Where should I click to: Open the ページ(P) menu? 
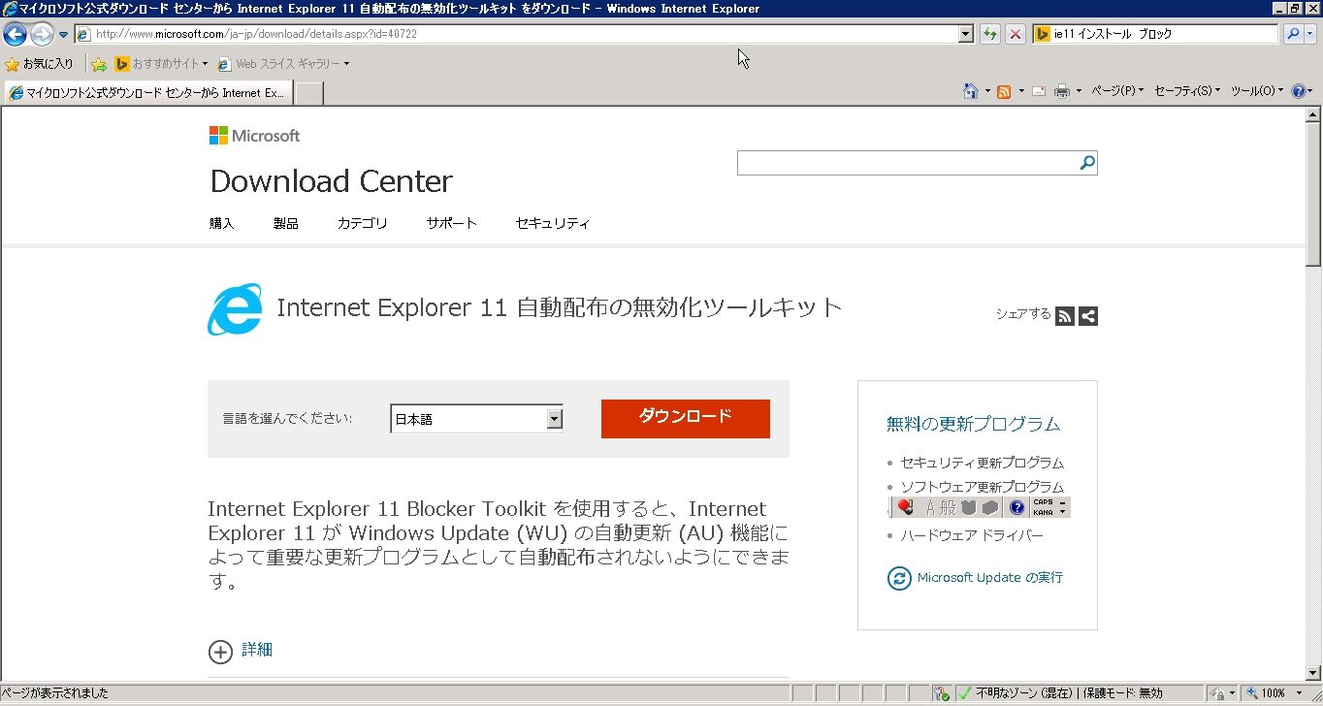click(x=1117, y=91)
